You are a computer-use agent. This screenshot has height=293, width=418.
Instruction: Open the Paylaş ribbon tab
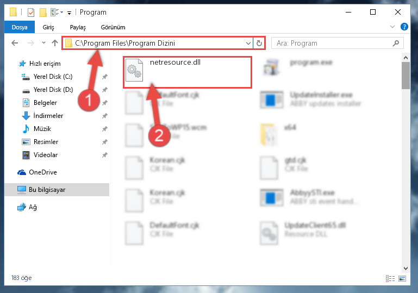coord(78,27)
